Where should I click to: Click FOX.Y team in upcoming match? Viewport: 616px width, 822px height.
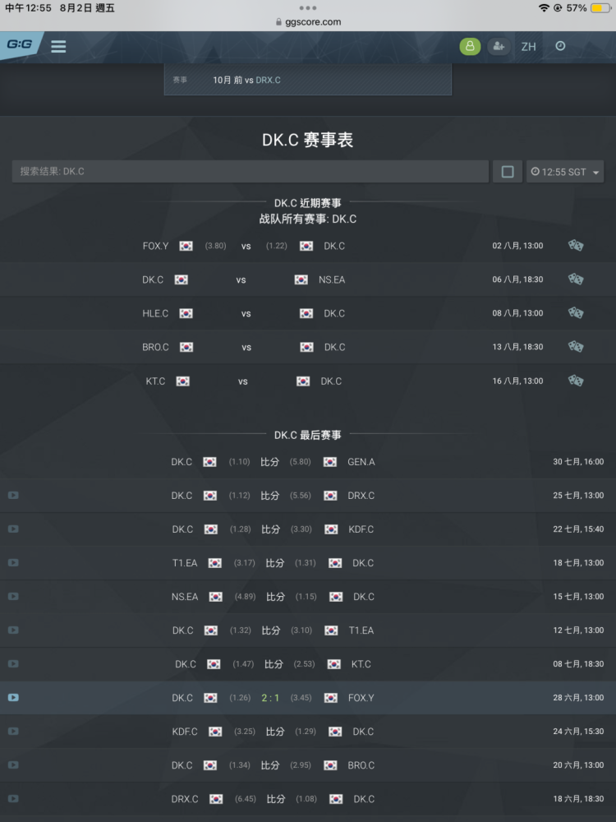(155, 246)
